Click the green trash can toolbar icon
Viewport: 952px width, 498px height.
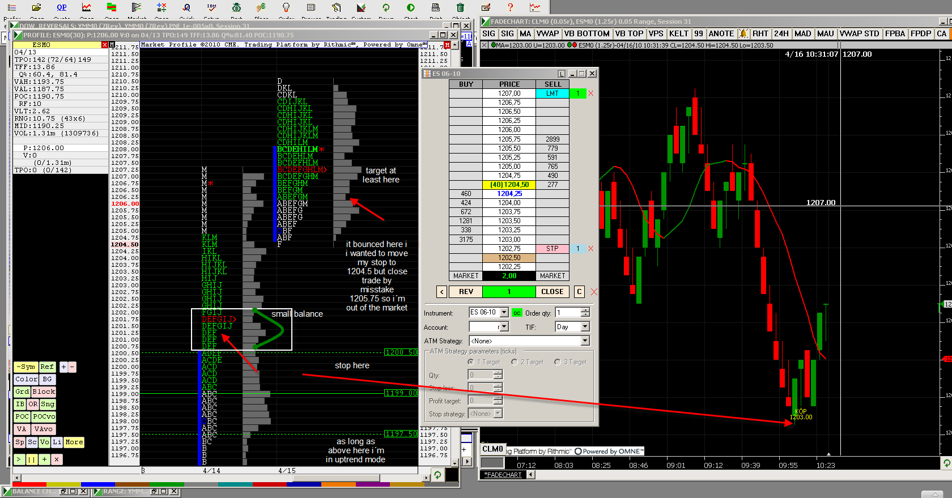point(461,7)
